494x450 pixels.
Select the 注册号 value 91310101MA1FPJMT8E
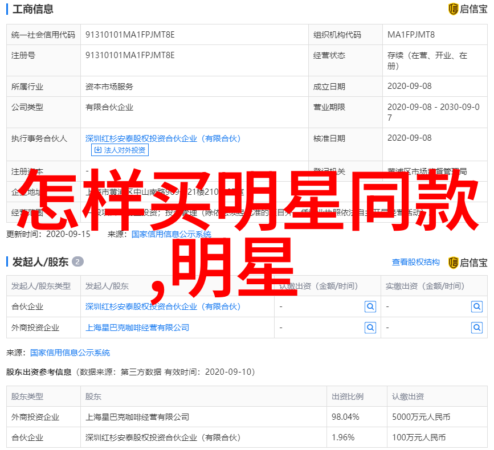130,55
